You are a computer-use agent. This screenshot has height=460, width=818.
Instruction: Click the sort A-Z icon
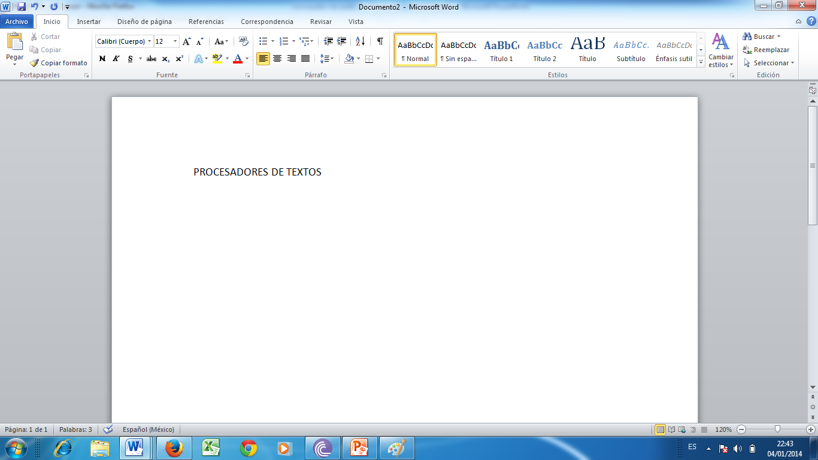[360, 41]
